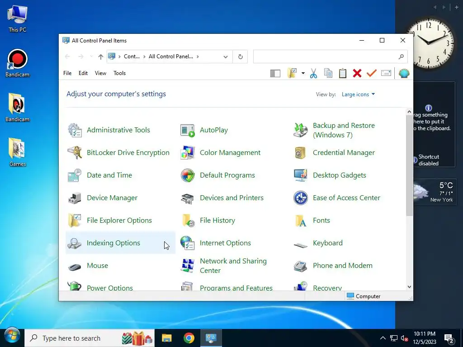Open Administrative Tools icon

coord(75,130)
